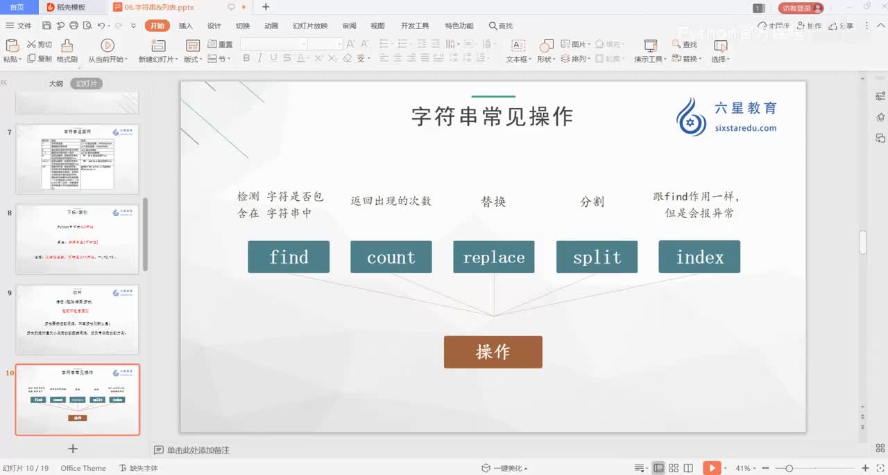Play slideshow from orange status-bar button
This screenshot has height=475, width=888.
pos(711,468)
